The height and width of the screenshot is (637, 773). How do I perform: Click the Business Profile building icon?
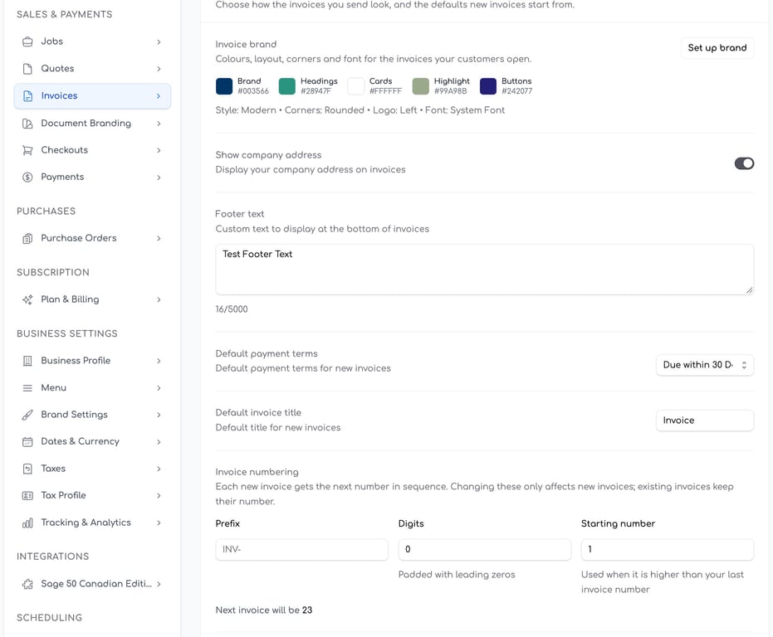27,361
